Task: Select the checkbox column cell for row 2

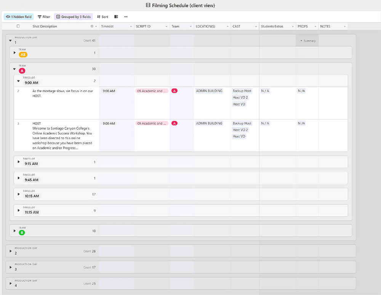Action: (x=17, y=91)
